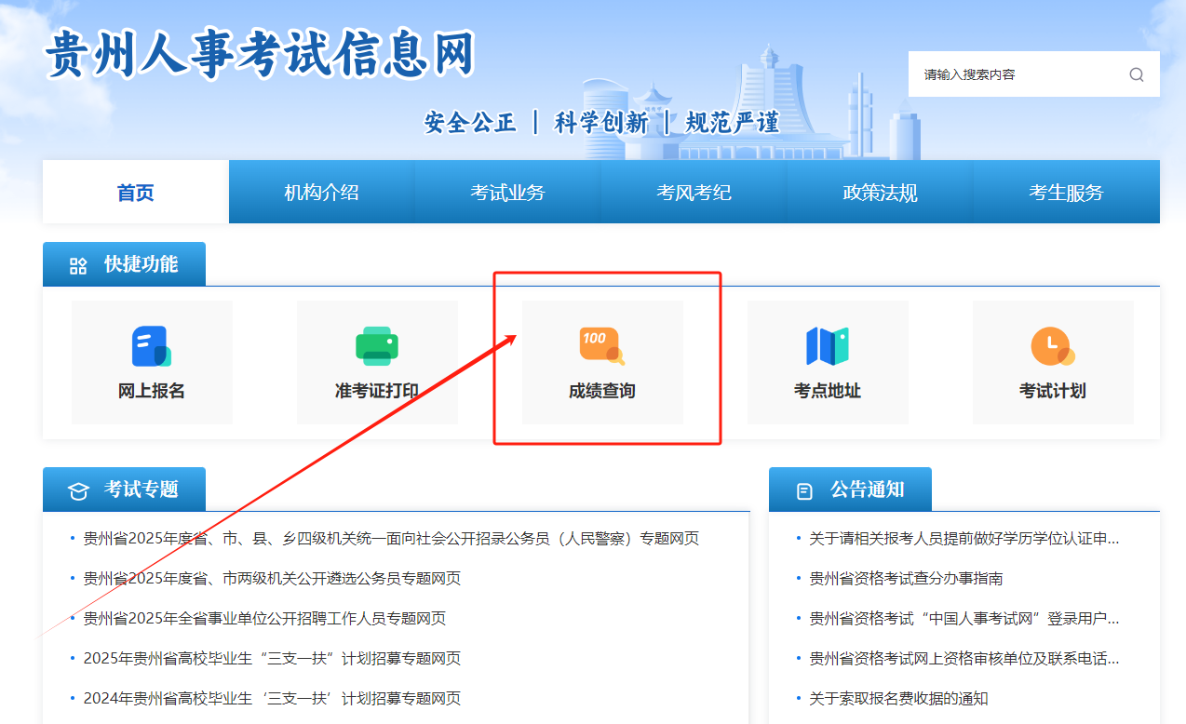Open the 机构介绍 menu item
This screenshot has height=724, width=1186.
tap(321, 193)
